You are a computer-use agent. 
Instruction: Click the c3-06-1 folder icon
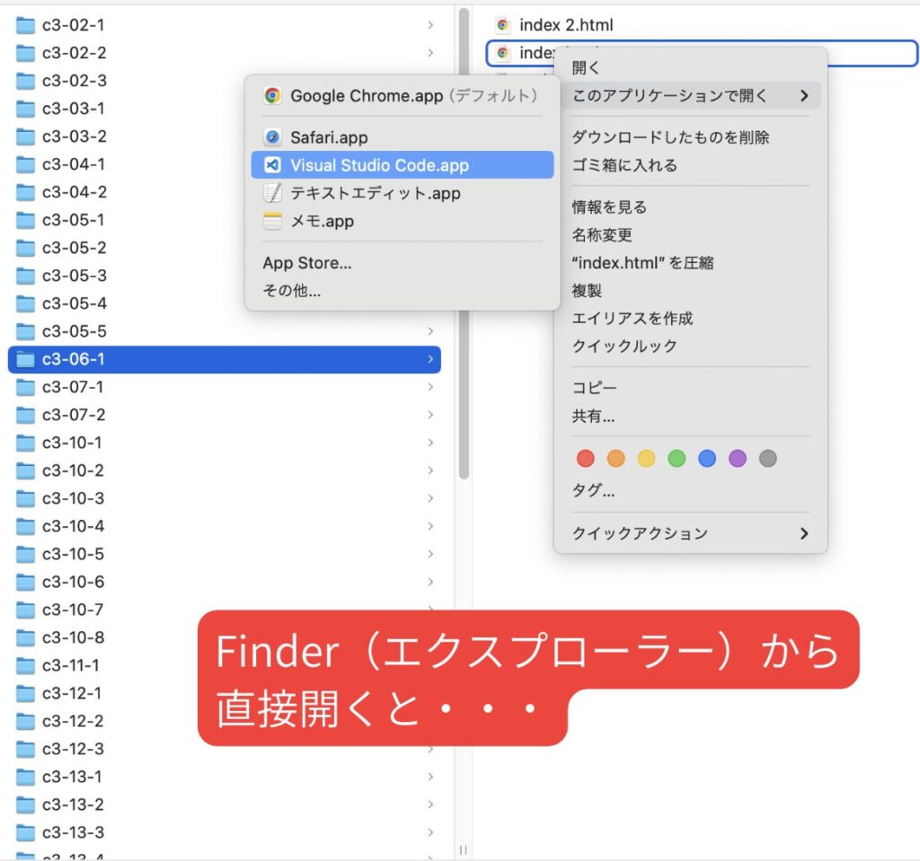pos(25,359)
